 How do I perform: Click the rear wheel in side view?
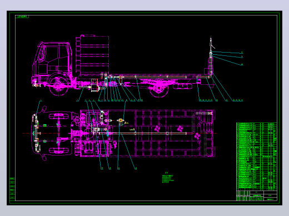[159, 88]
